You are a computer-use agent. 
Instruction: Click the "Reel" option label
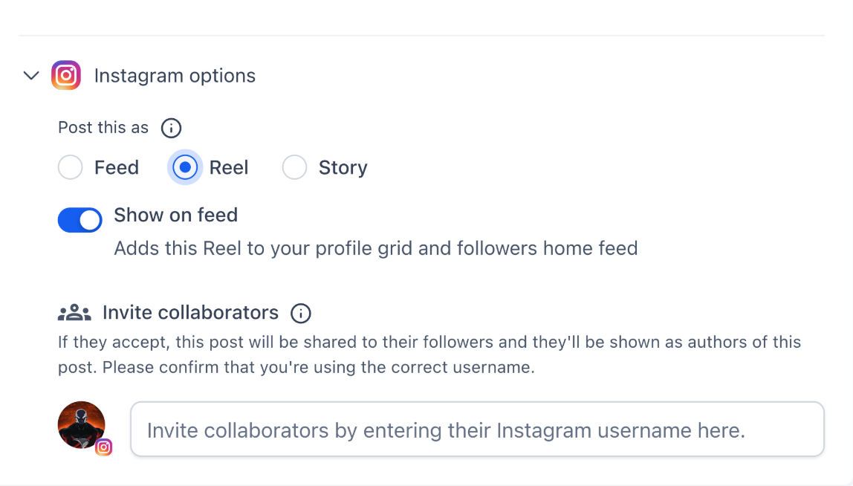coord(229,168)
